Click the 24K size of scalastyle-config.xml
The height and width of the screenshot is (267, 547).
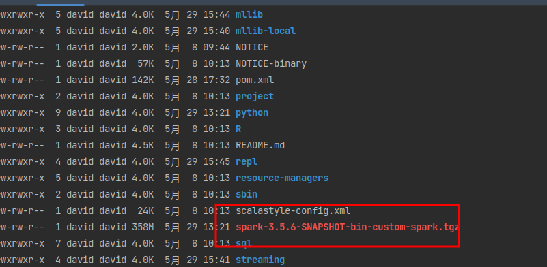pos(145,211)
